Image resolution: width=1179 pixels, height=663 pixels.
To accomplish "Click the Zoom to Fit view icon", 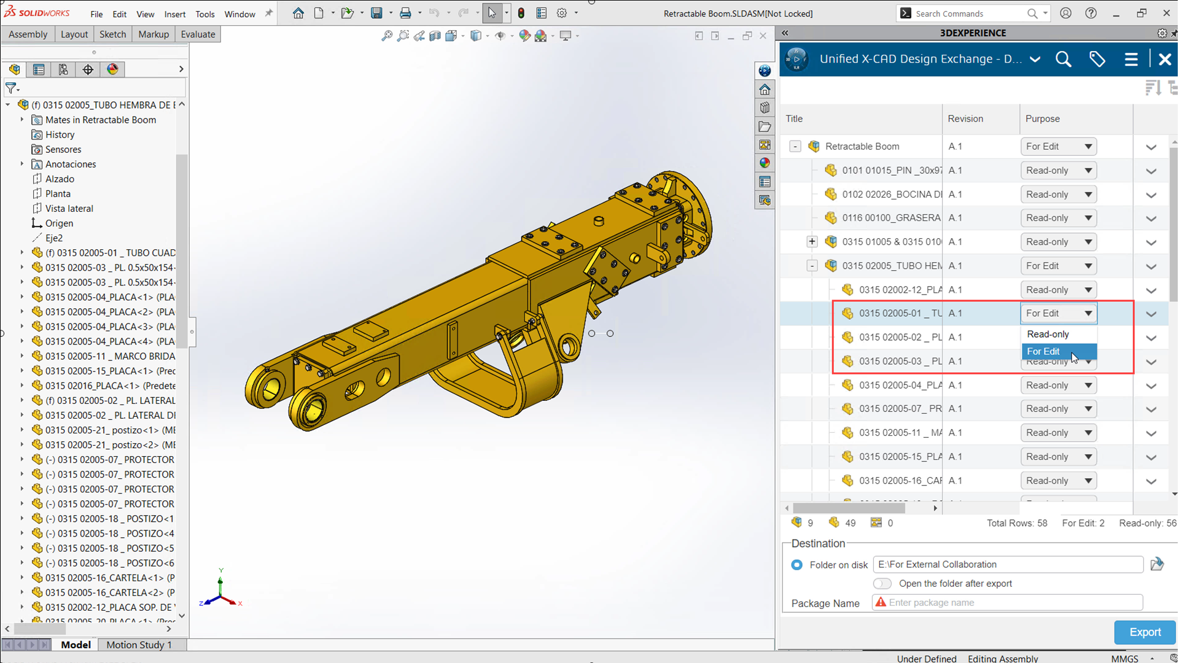I will 387,36.
